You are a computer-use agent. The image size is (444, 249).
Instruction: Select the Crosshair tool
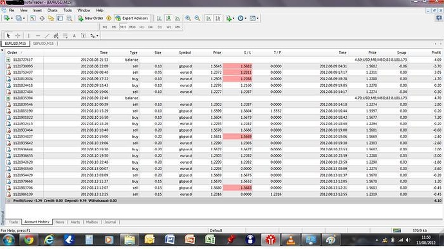(x=17, y=35)
